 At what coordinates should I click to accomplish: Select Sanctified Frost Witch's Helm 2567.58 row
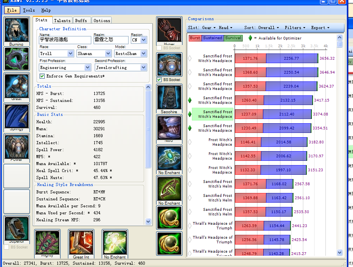click(x=217, y=184)
